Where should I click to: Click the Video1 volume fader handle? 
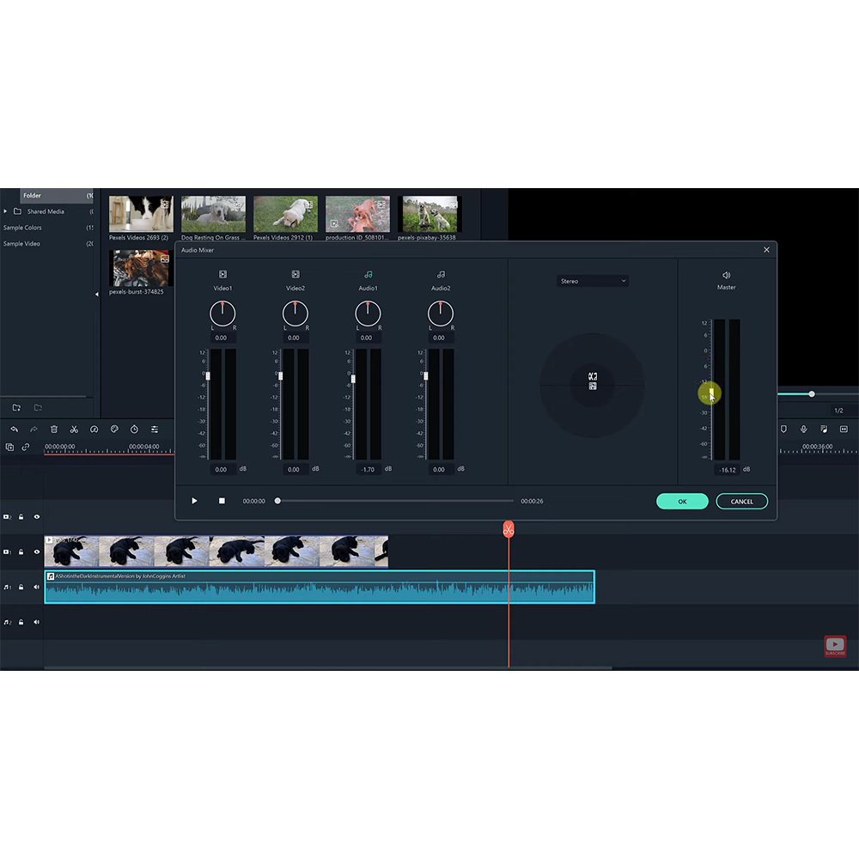(x=208, y=376)
